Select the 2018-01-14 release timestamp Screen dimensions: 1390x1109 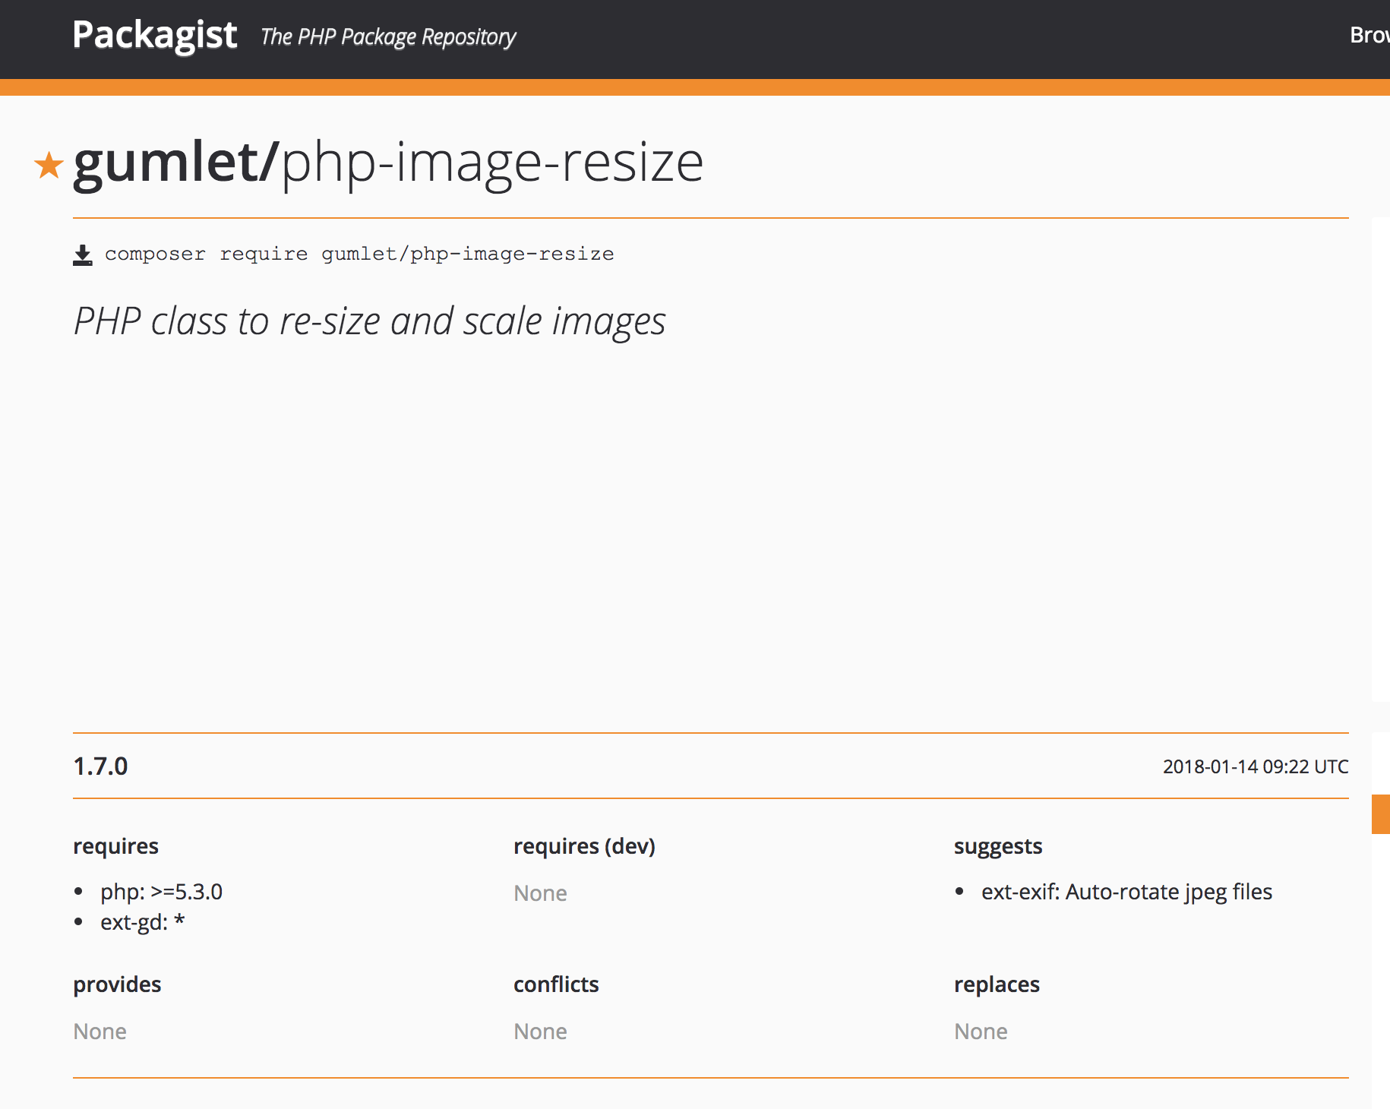tap(1255, 766)
